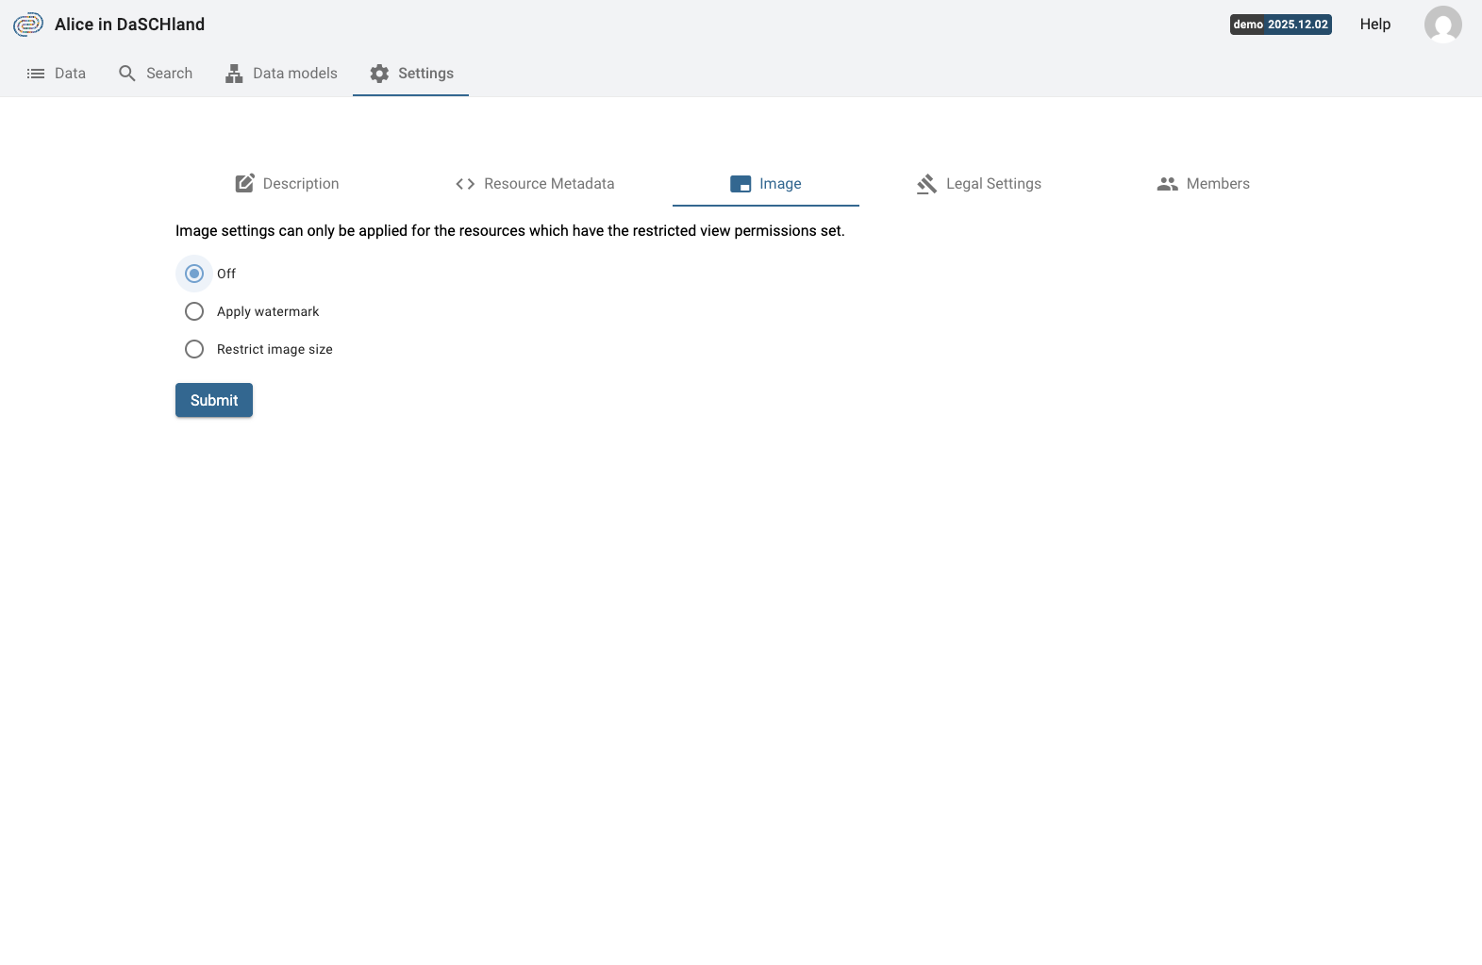Click the demo 2025.12.02 version badge

(1280, 25)
